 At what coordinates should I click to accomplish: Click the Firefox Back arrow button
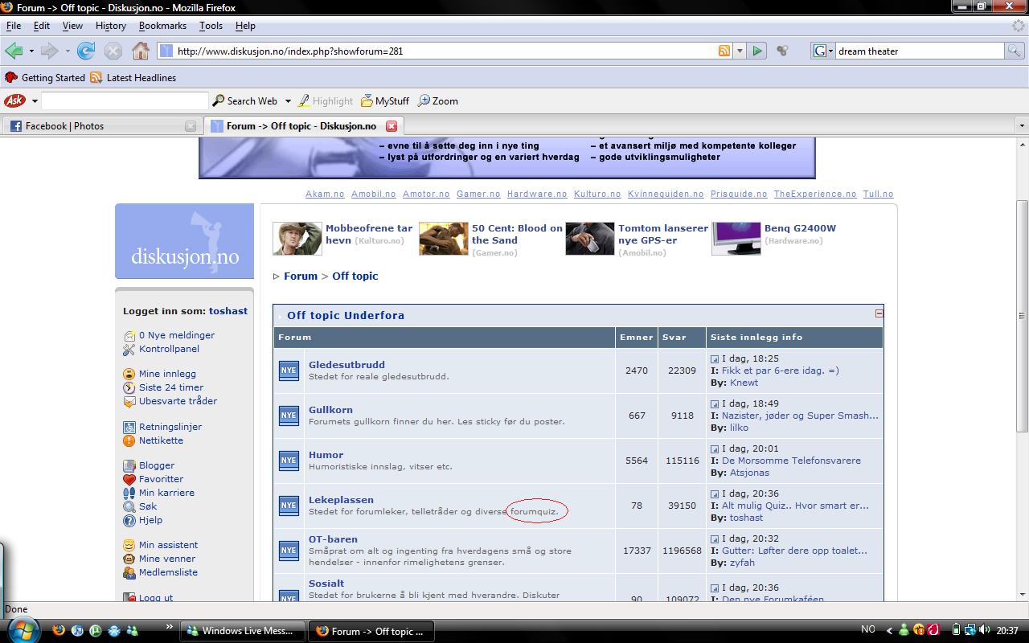pyautogui.click(x=14, y=51)
